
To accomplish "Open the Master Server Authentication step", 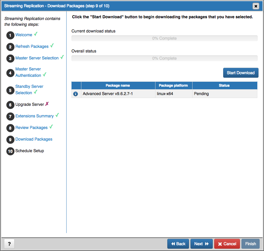I will tap(28, 72).
